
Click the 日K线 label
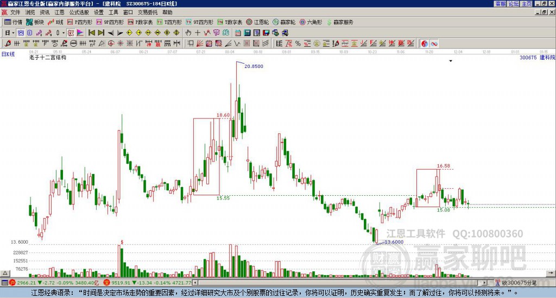coord(8,54)
